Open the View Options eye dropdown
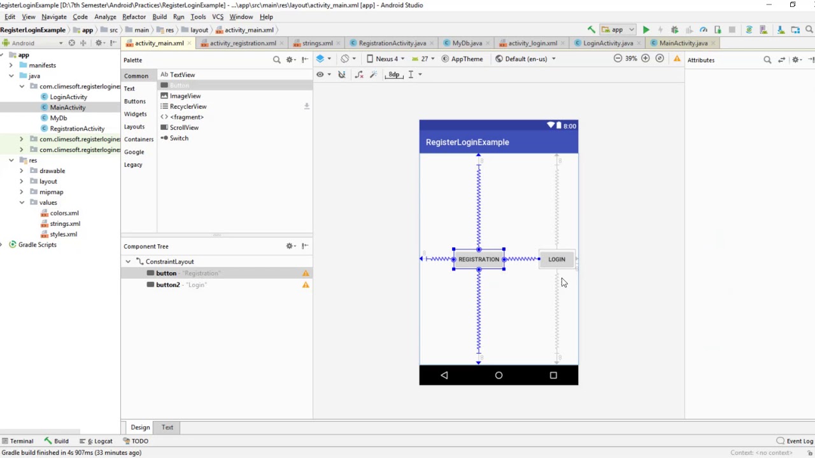This screenshot has width=815, height=458. [323, 74]
